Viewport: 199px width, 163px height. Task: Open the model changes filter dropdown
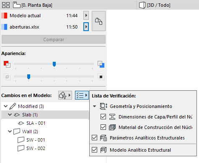tap(65, 95)
